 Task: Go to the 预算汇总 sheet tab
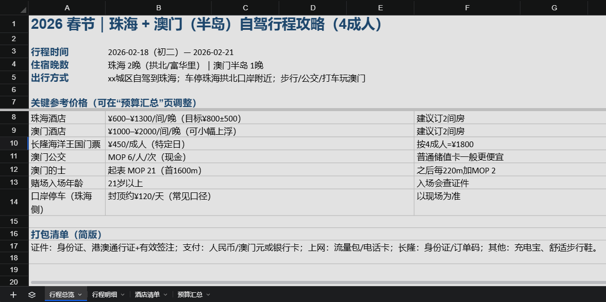pyautogui.click(x=190, y=295)
